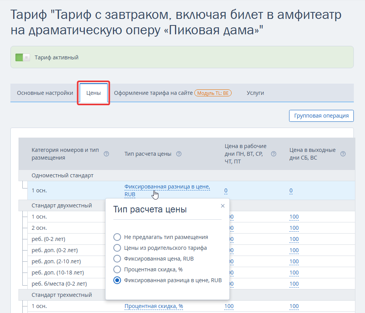Click help icon next to 'Цена в рабочие дни'
The height and width of the screenshot is (313, 365).
pyautogui.click(x=274, y=154)
